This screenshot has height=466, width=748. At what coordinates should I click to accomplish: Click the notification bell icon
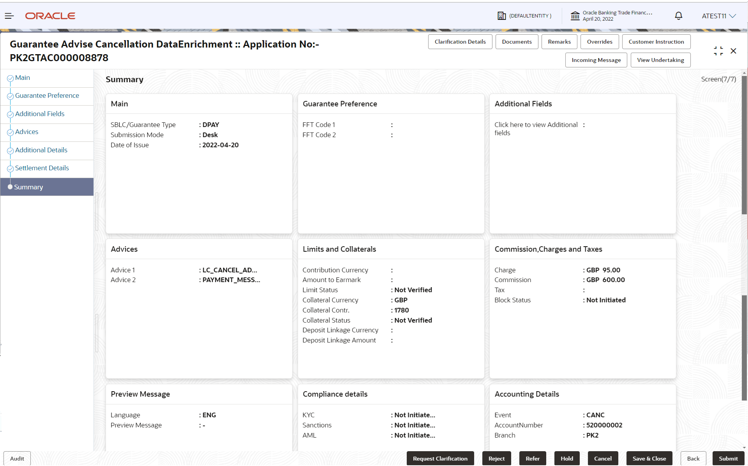coord(678,16)
